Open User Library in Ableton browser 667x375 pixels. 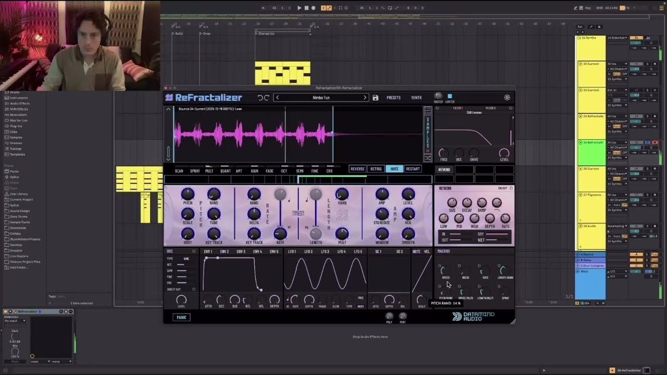19,194
